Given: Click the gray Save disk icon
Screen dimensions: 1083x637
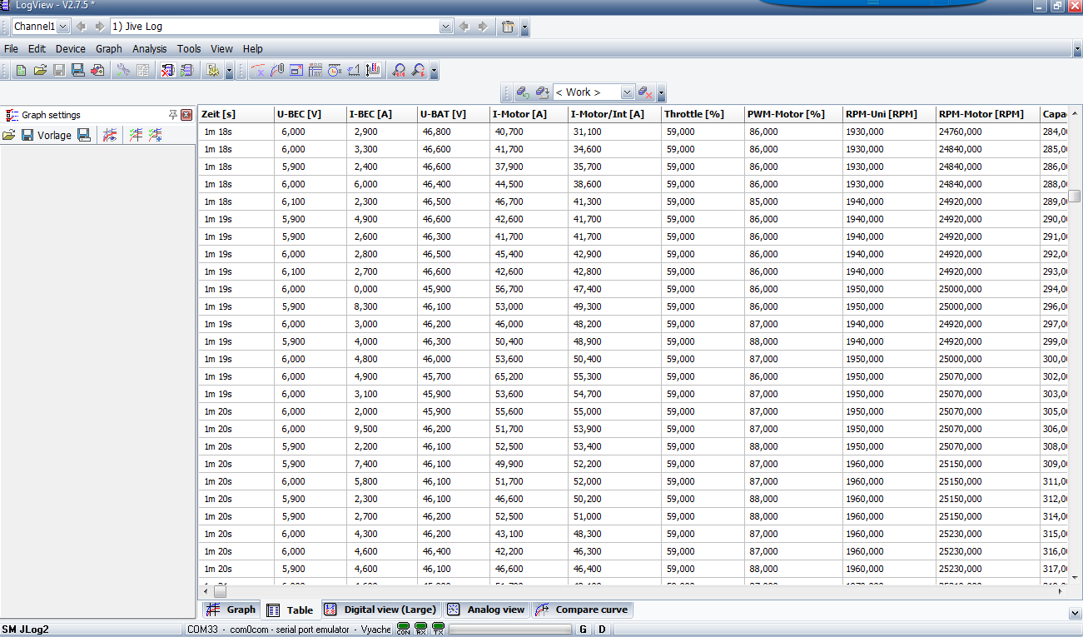Looking at the screenshot, I should point(59,71).
